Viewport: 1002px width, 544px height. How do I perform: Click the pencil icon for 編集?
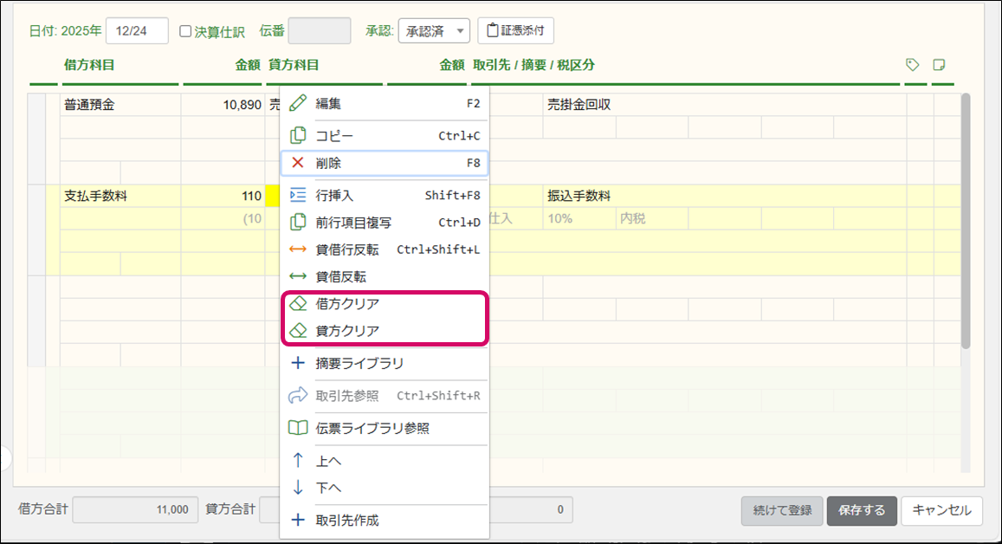pyautogui.click(x=298, y=103)
